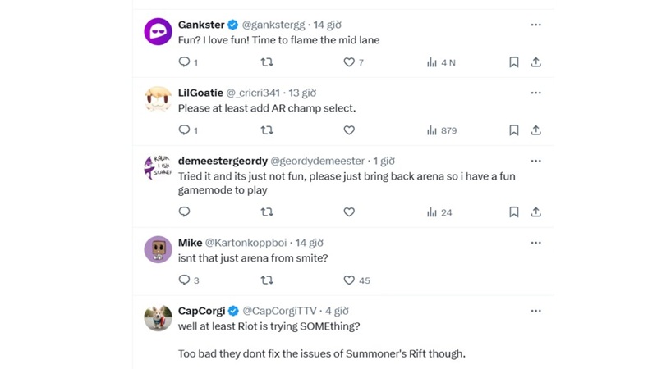Open Gankster's profile name link

coord(201,25)
